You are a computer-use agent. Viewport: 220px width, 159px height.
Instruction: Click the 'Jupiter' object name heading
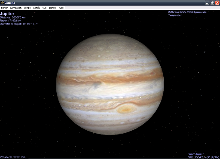(7, 14)
